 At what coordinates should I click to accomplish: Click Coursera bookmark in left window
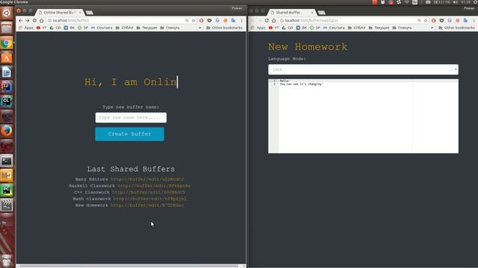102,28
